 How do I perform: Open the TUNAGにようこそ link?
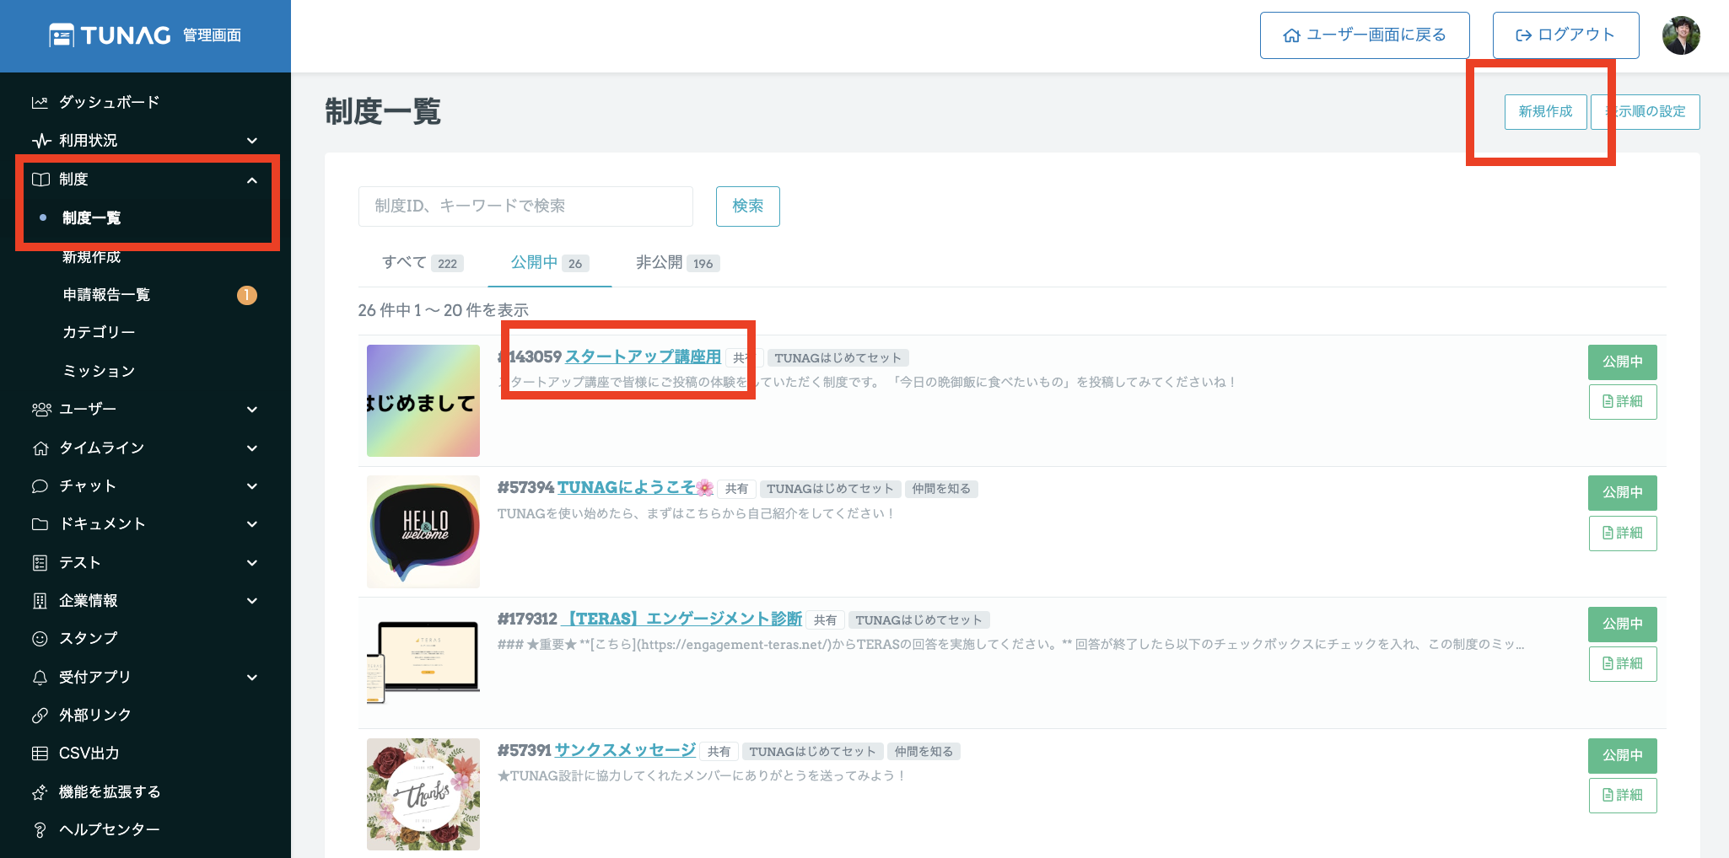click(x=635, y=487)
